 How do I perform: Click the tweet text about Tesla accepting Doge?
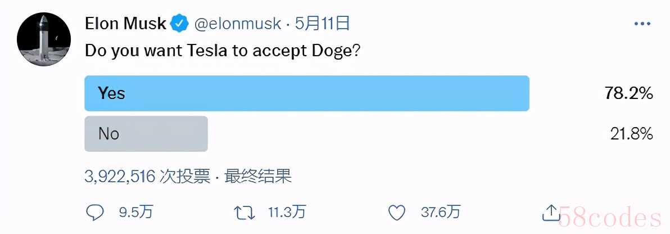(x=224, y=51)
